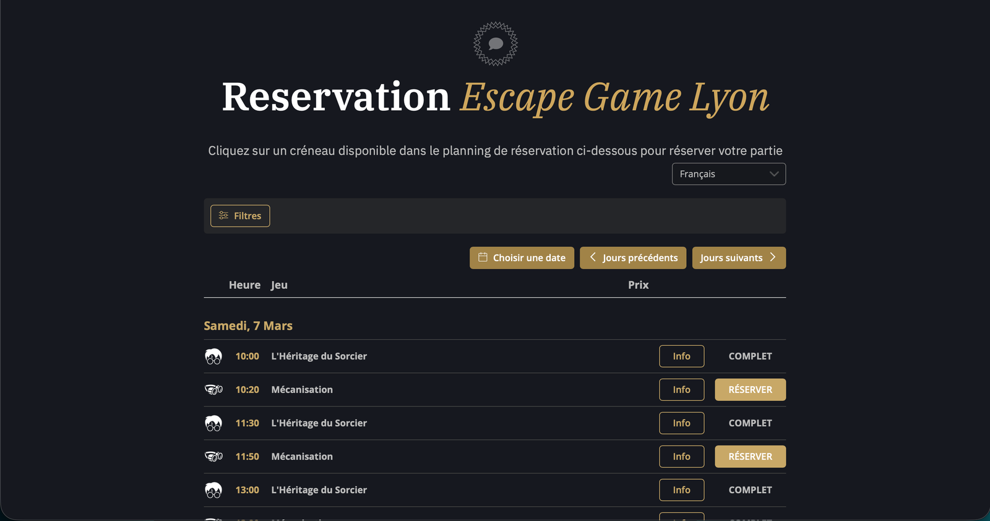Open the Choisir une date picker
The image size is (990, 521).
pos(522,258)
